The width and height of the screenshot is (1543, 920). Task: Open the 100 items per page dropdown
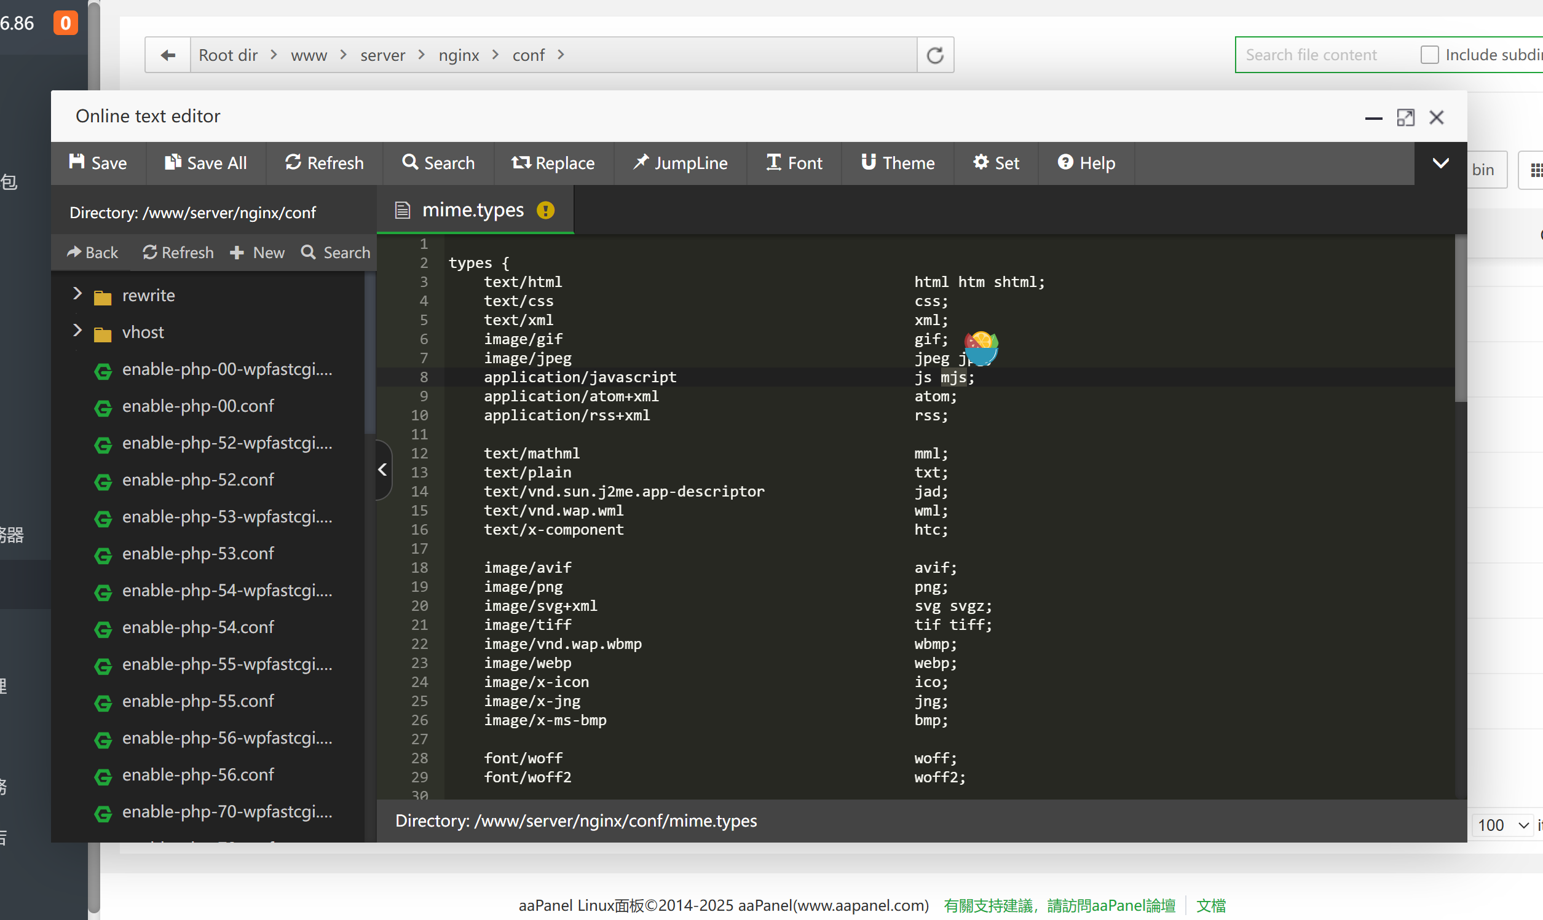pos(1503,825)
